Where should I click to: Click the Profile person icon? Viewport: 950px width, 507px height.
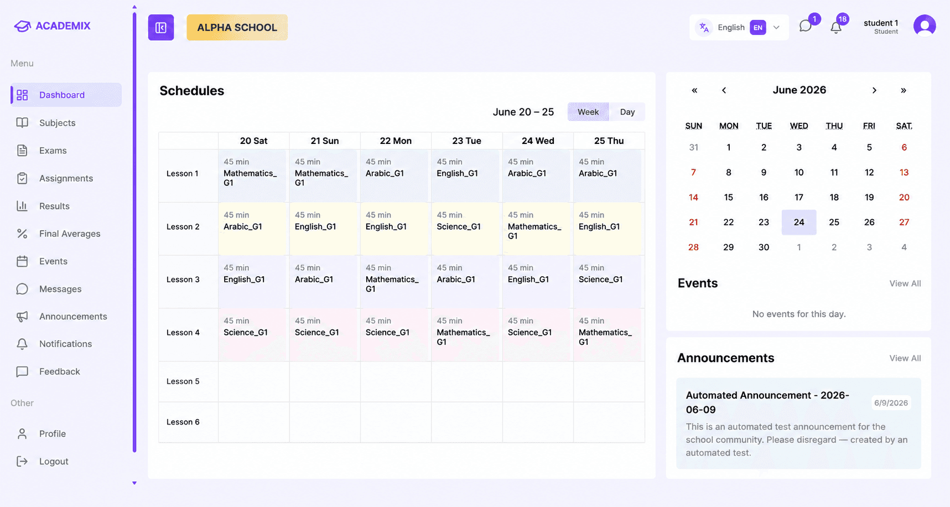coord(22,433)
